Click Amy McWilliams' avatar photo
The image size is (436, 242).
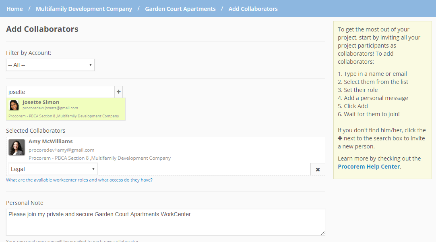click(x=17, y=147)
